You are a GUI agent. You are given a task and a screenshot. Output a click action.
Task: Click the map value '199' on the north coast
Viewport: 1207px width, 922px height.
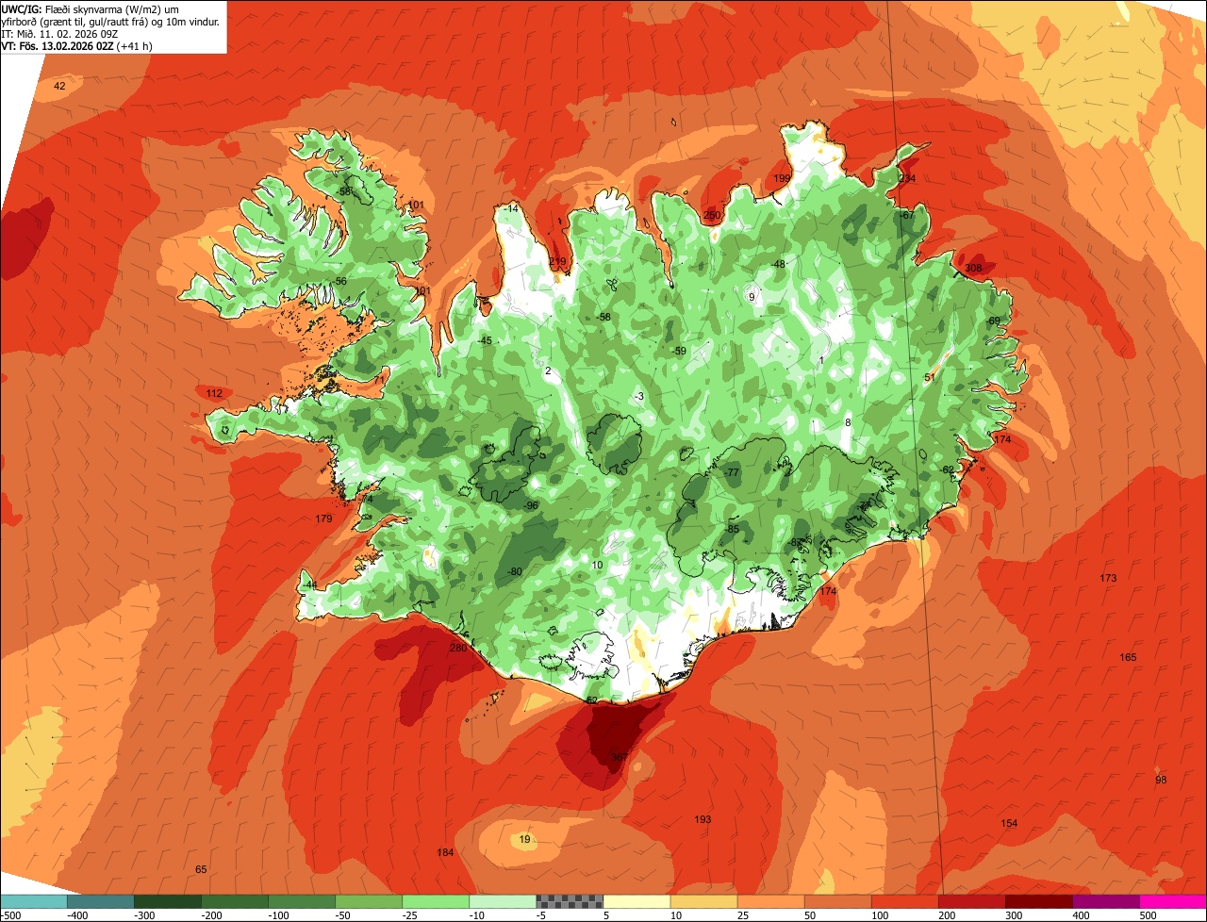pos(782,178)
